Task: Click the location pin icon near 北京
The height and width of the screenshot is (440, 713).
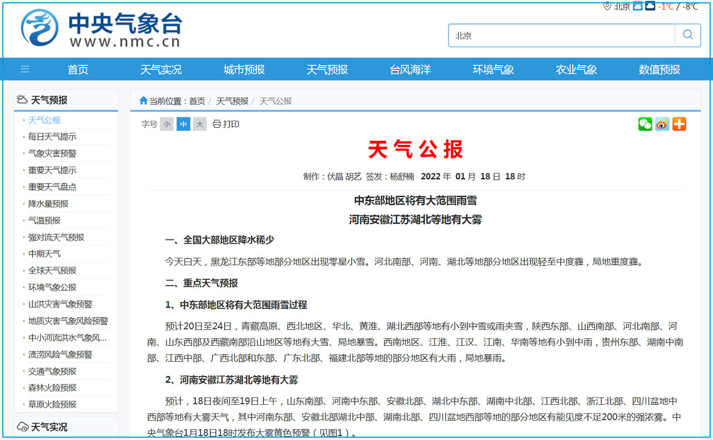Action: [607, 6]
